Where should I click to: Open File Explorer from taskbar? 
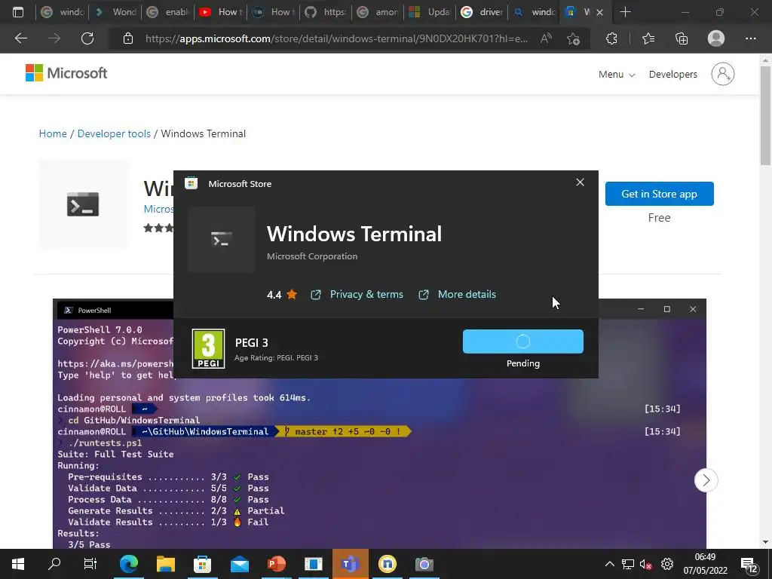tap(166, 564)
